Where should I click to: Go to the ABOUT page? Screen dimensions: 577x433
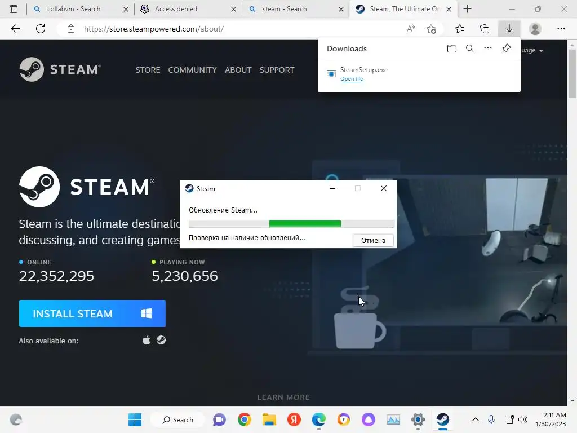(238, 70)
